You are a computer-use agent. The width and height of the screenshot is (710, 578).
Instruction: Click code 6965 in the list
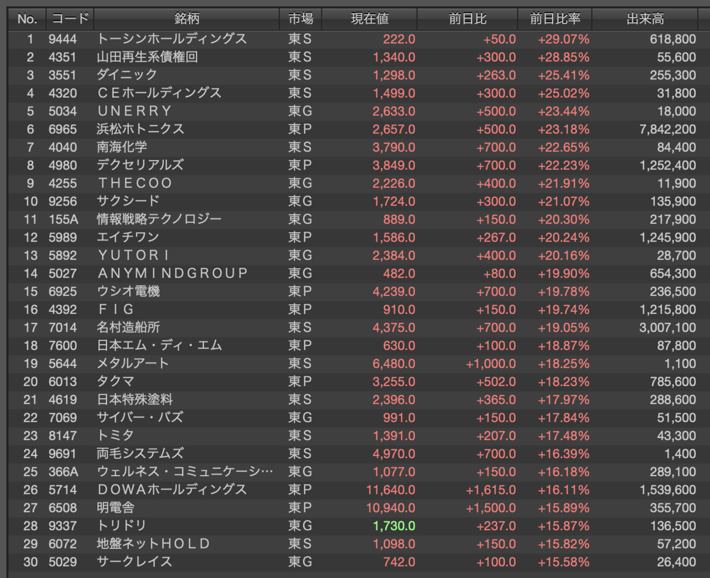63,129
